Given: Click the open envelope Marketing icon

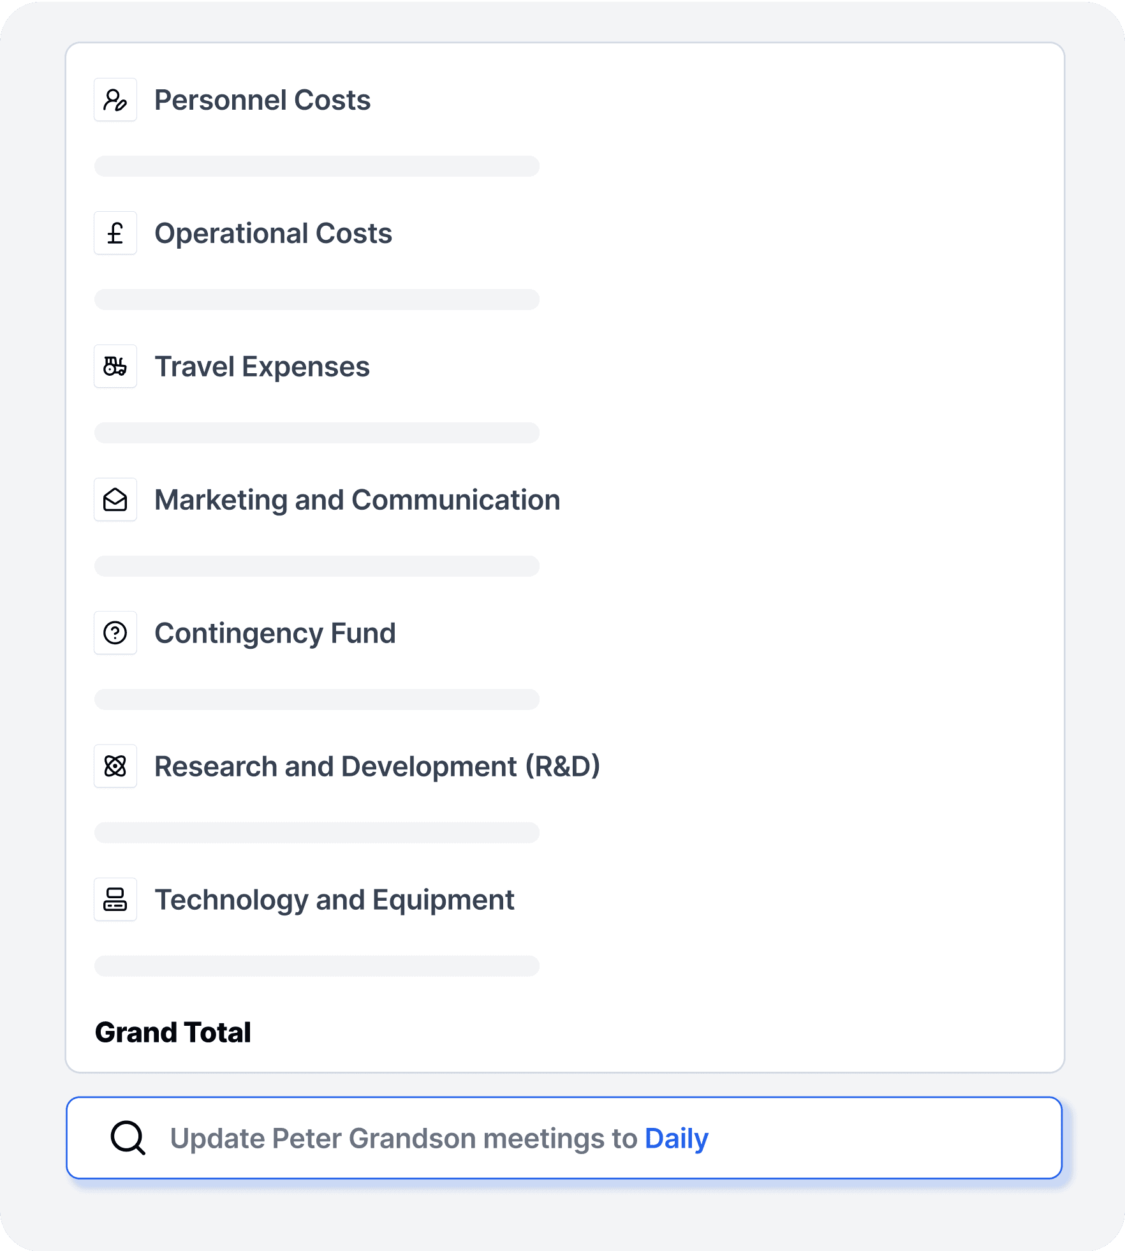Looking at the screenshot, I should pos(115,500).
